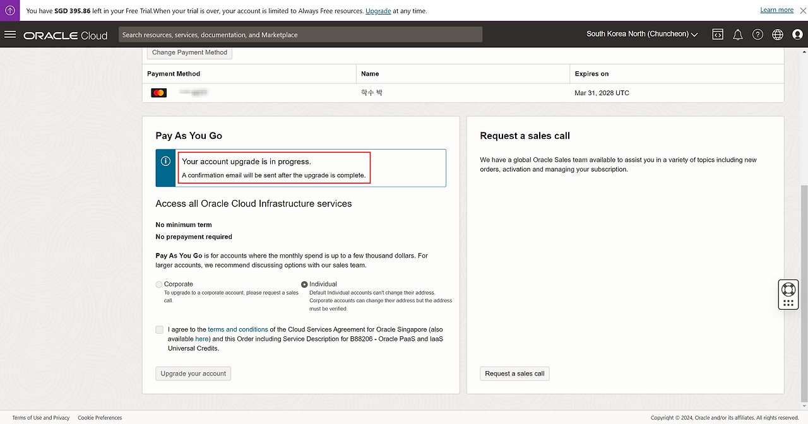This screenshot has width=808, height=424.
Task: Open the notifications bell
Action: point(737,35)
